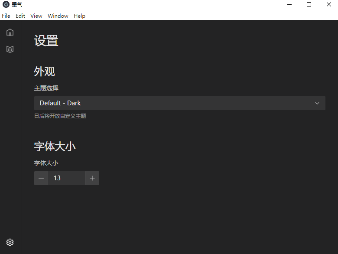This screenshot has width=338, height=254.
Task: Focus the font size value field
Action: pyautogui.click(x=67, y=178)
